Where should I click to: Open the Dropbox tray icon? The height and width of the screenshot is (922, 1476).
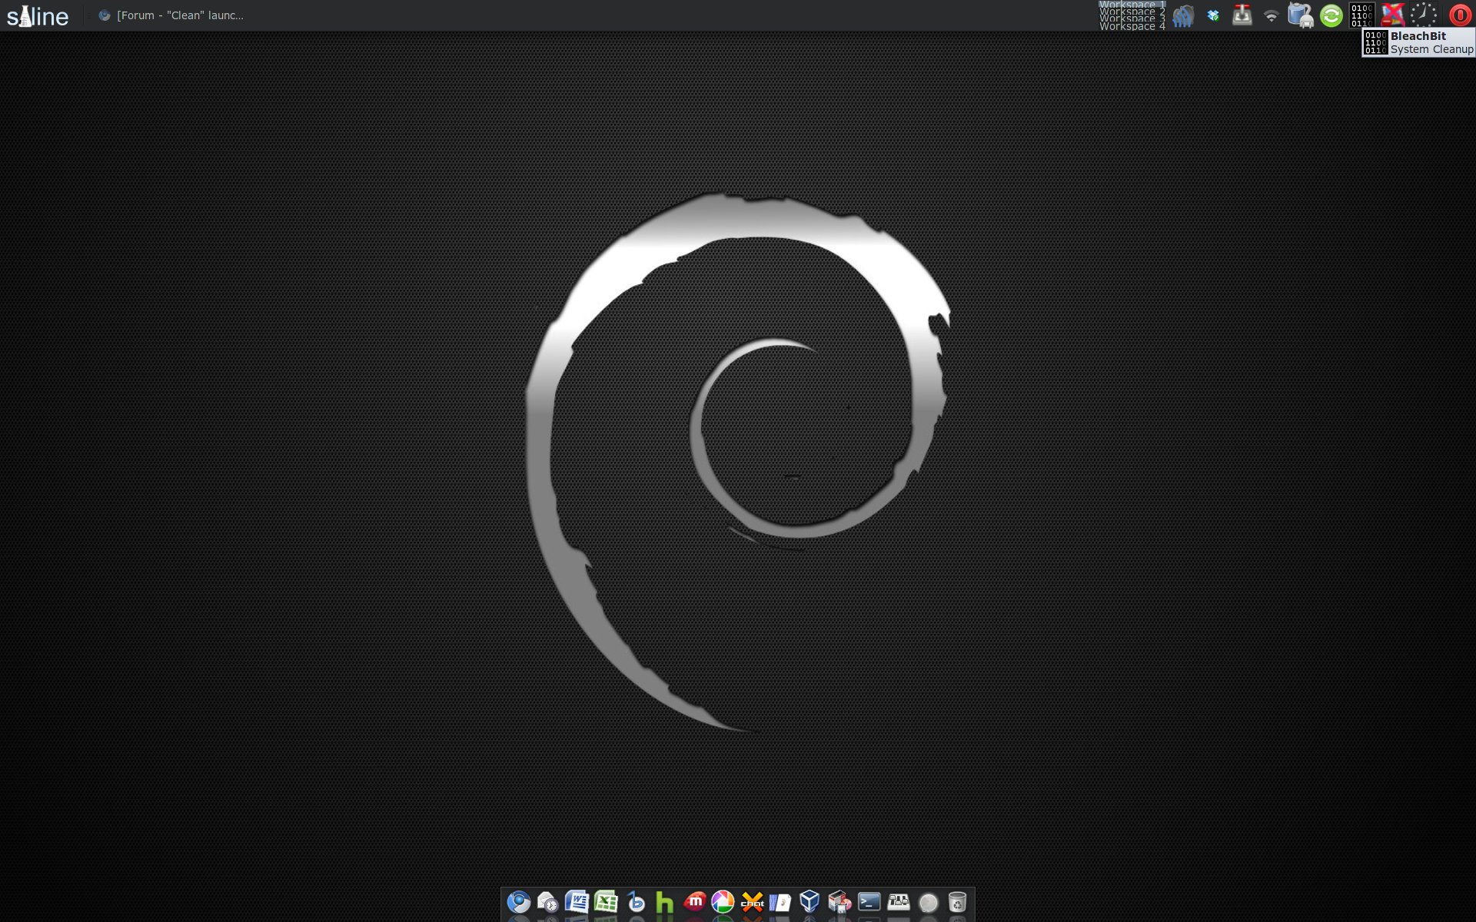[1213, 15]
